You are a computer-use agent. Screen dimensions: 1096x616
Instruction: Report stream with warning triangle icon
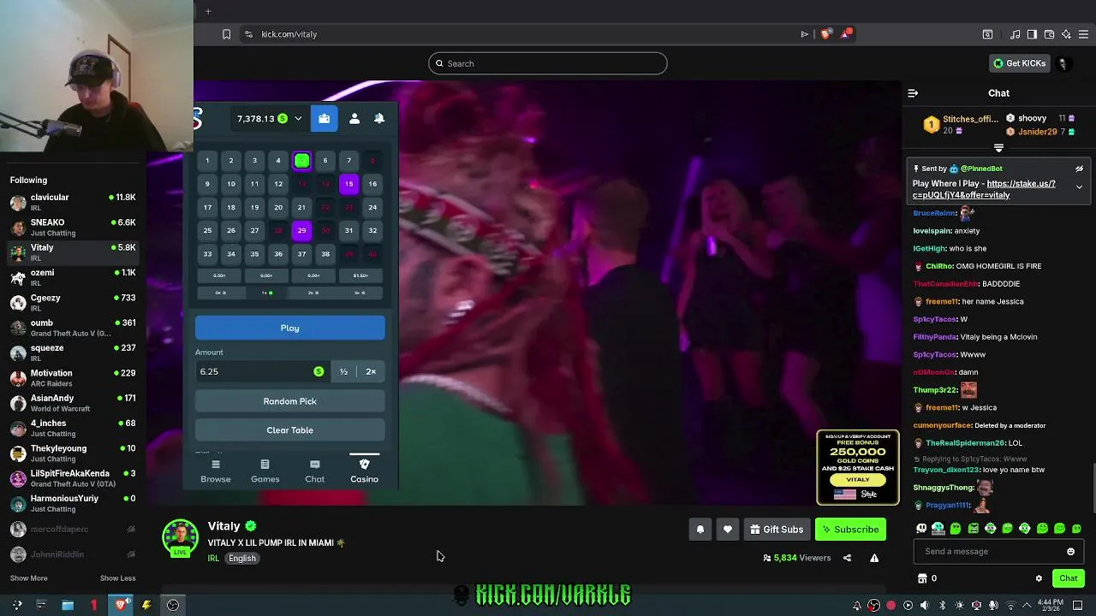point(874,558)
